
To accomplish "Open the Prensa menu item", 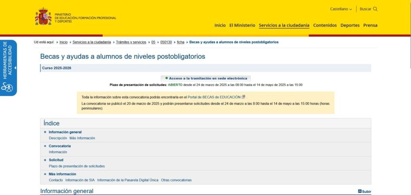I will point(370,25).
